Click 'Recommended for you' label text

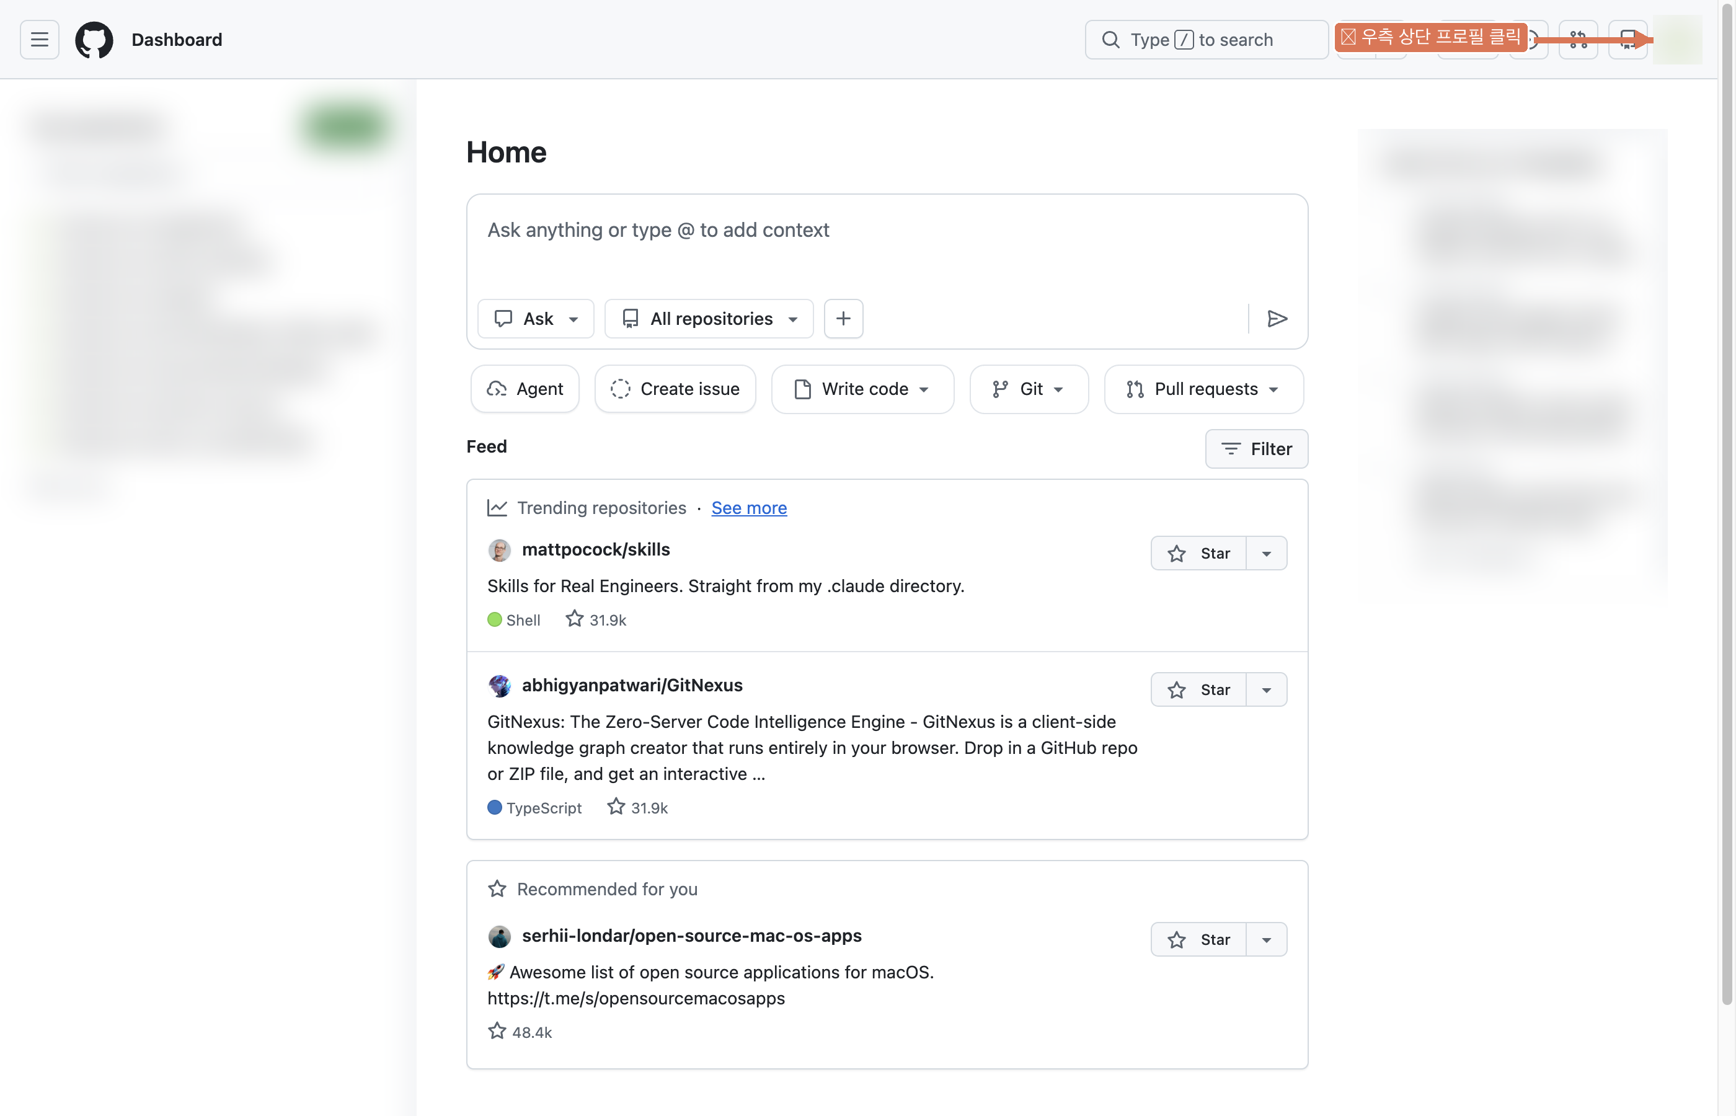608,889
